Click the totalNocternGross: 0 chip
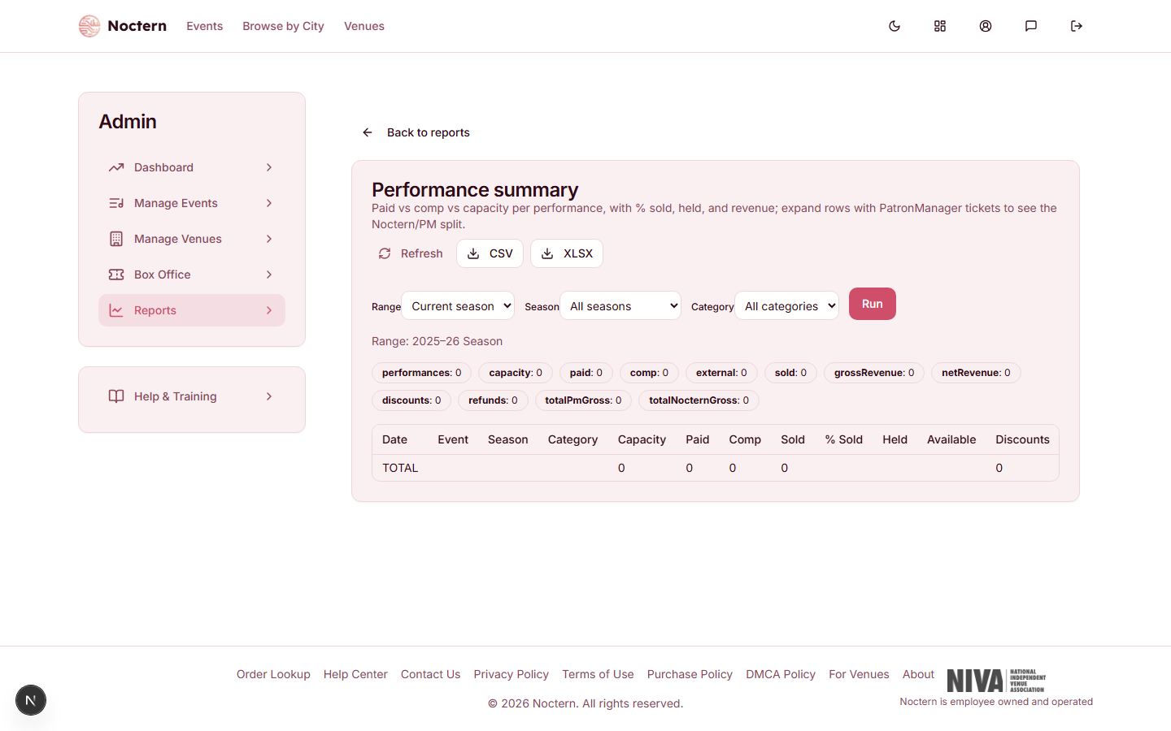The width and height of the screenshot is (1171, 731). point(699,400)
